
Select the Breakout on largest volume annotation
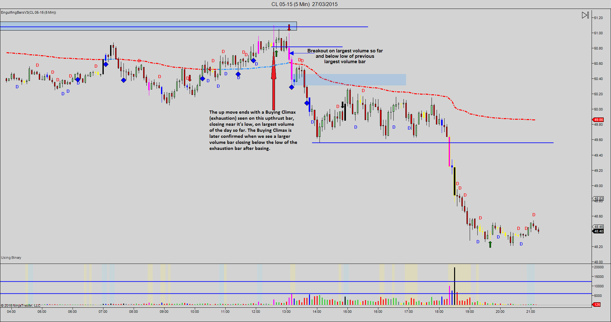[x=345, y=56]
